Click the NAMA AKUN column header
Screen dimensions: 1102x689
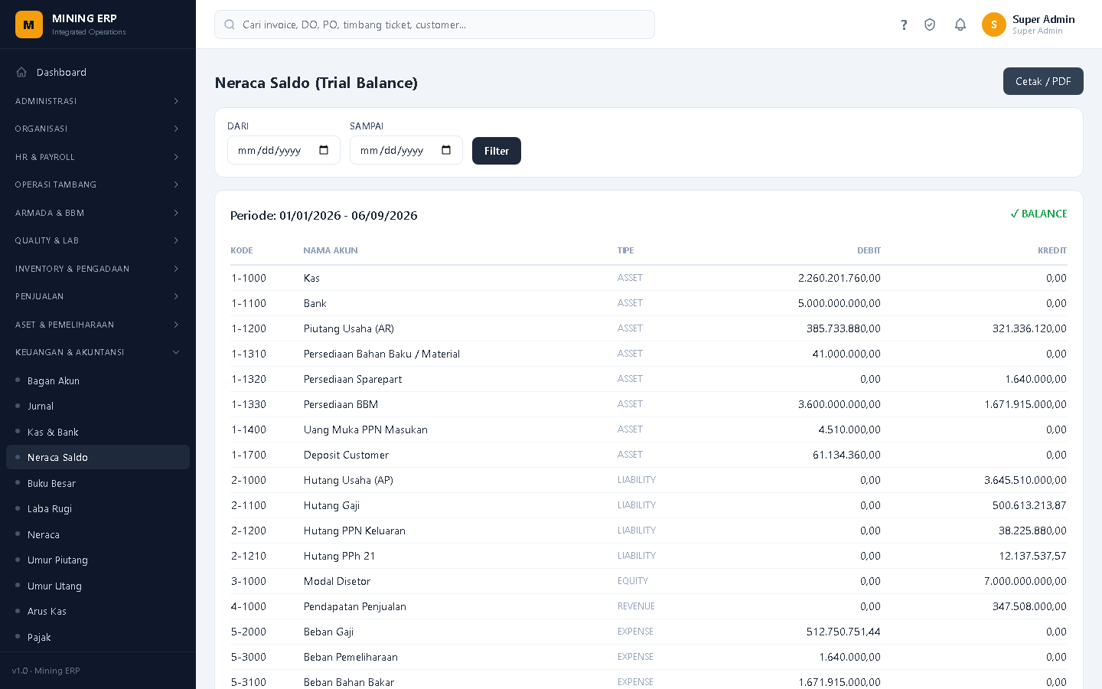[331, 250]
